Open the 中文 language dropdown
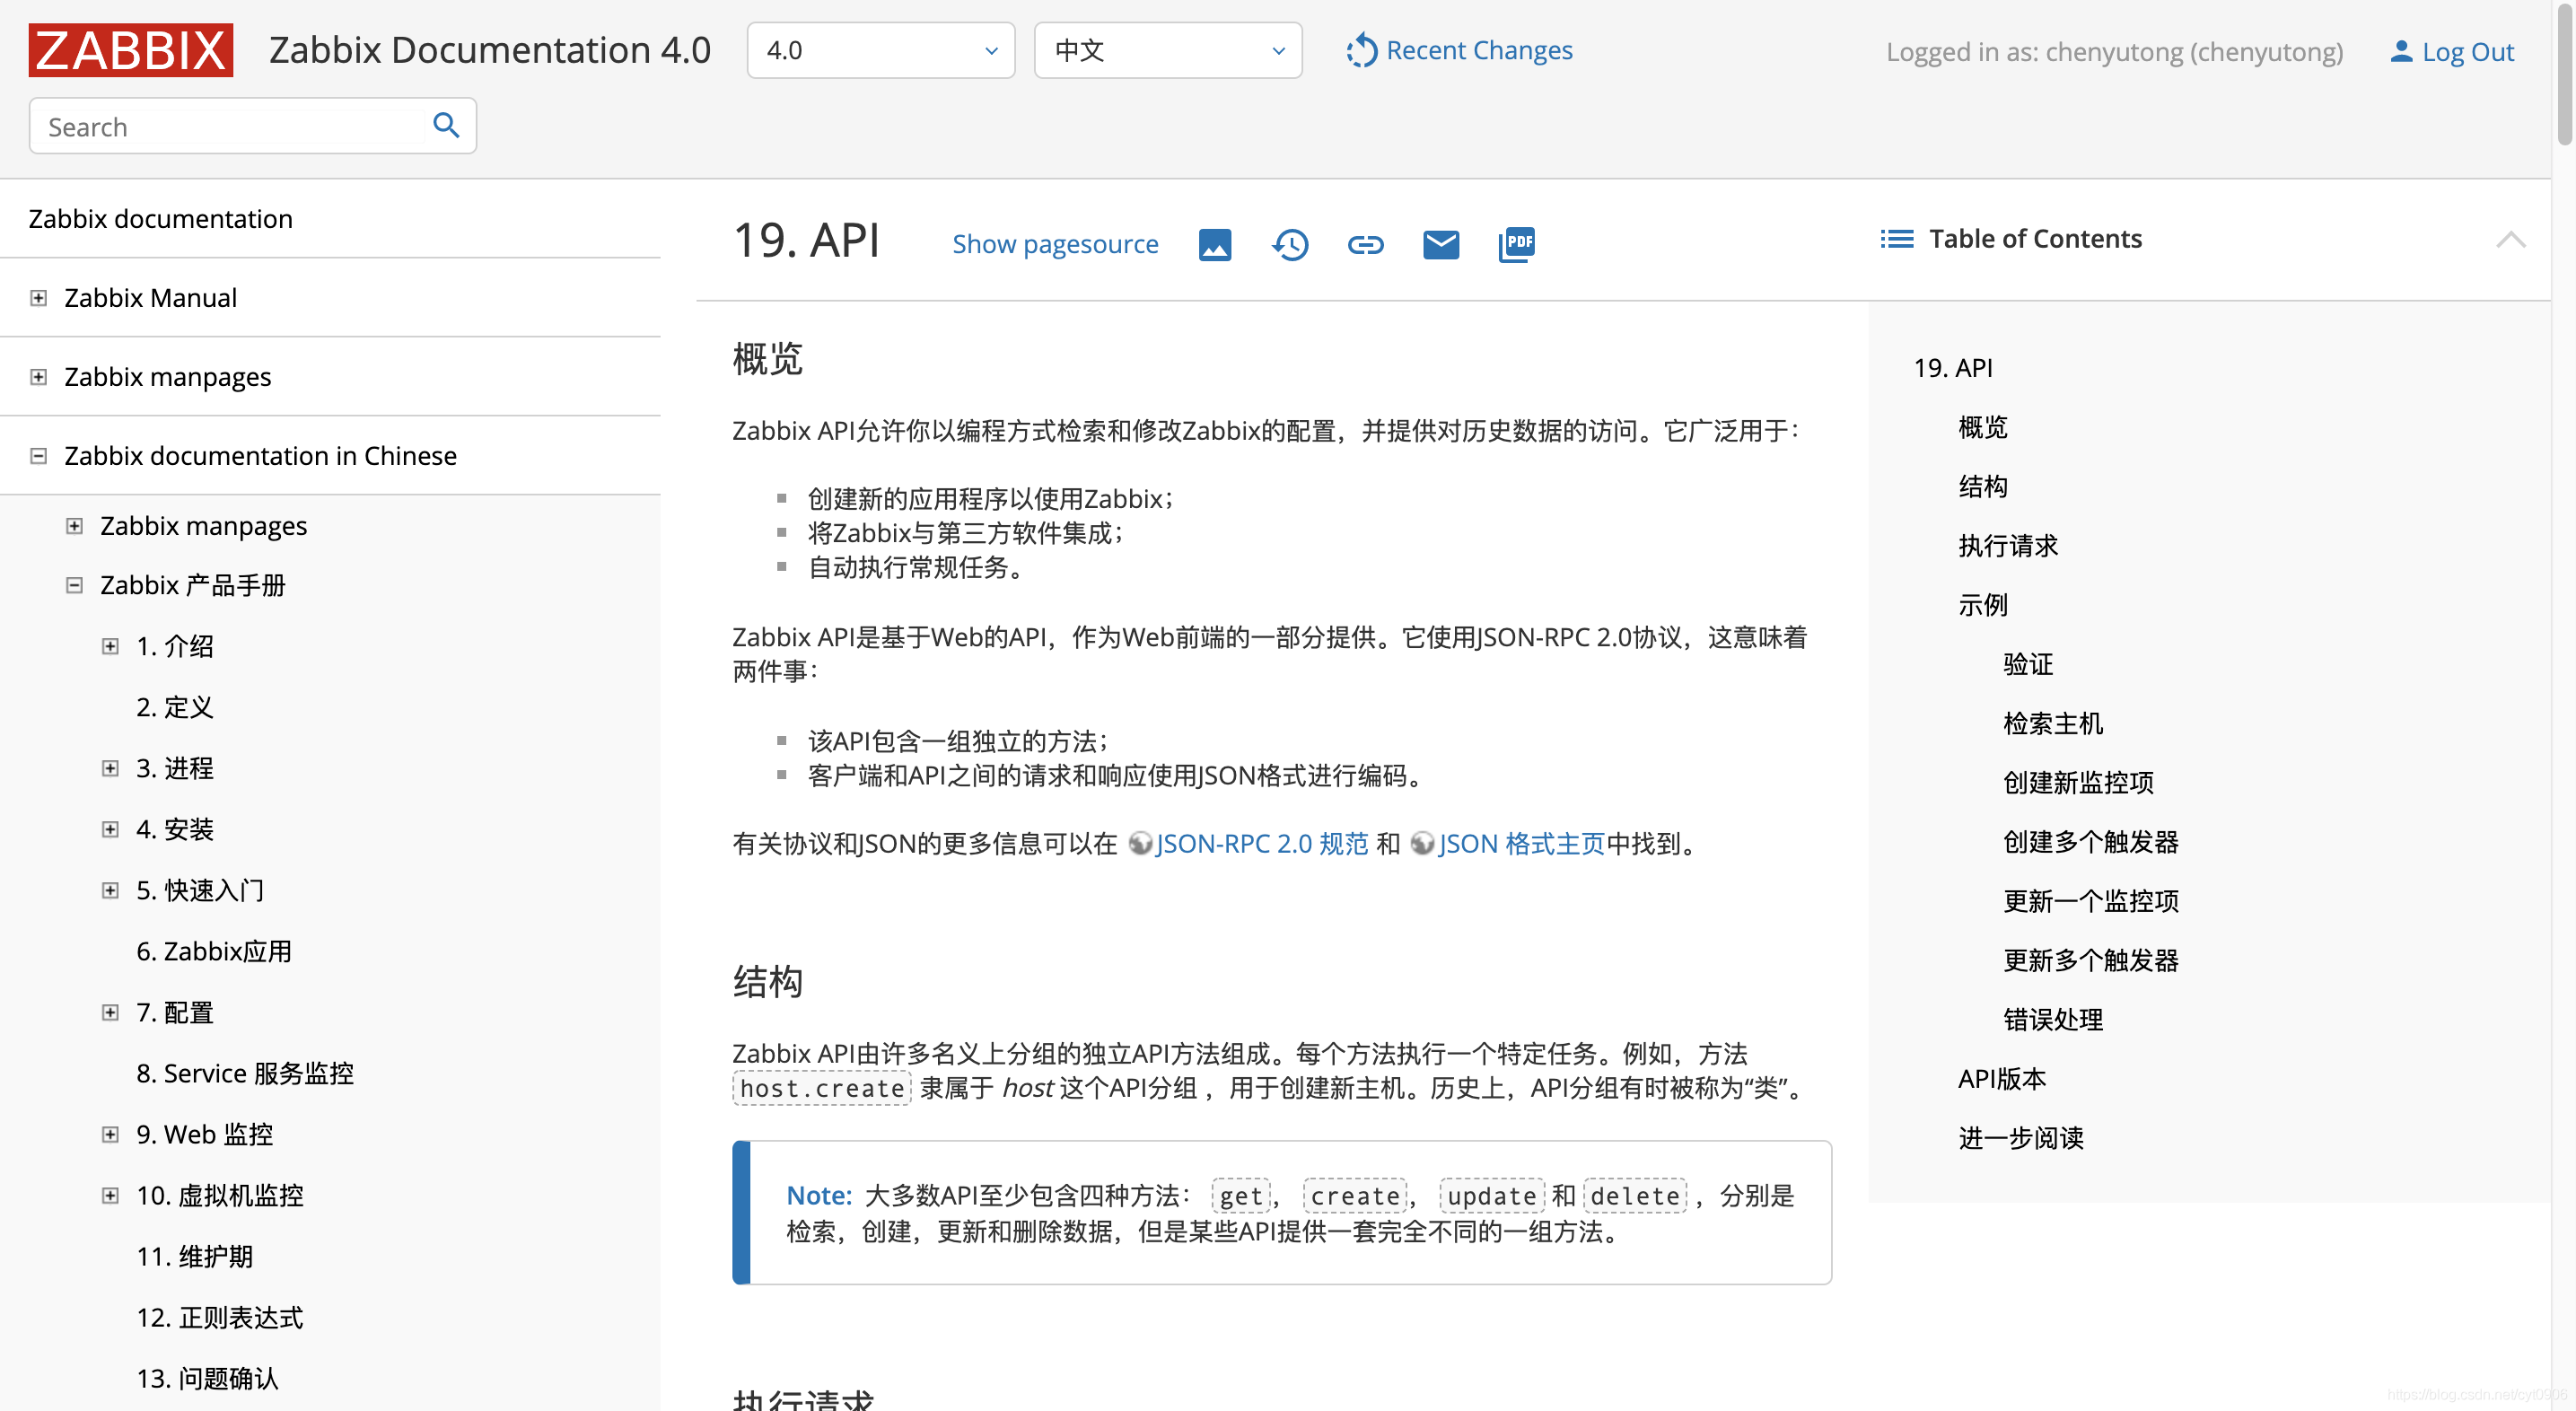The width and height of the screenshot is (2576, 1411). 1167,50
